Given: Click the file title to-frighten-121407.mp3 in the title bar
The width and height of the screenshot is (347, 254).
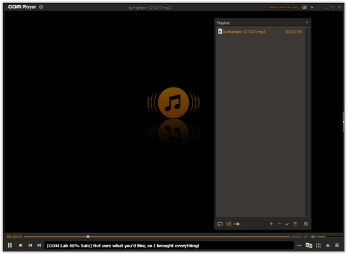Looking at the screenshot, I should pos(149,8).
